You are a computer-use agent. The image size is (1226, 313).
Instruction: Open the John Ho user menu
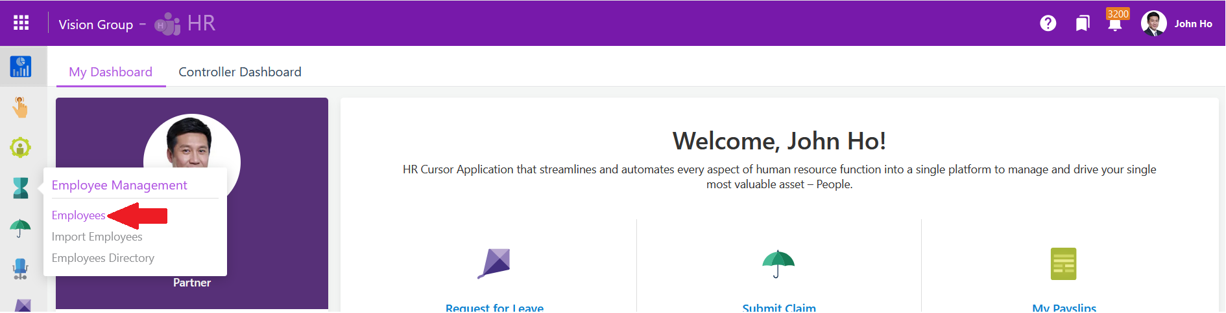click(x=1177, y=24)
